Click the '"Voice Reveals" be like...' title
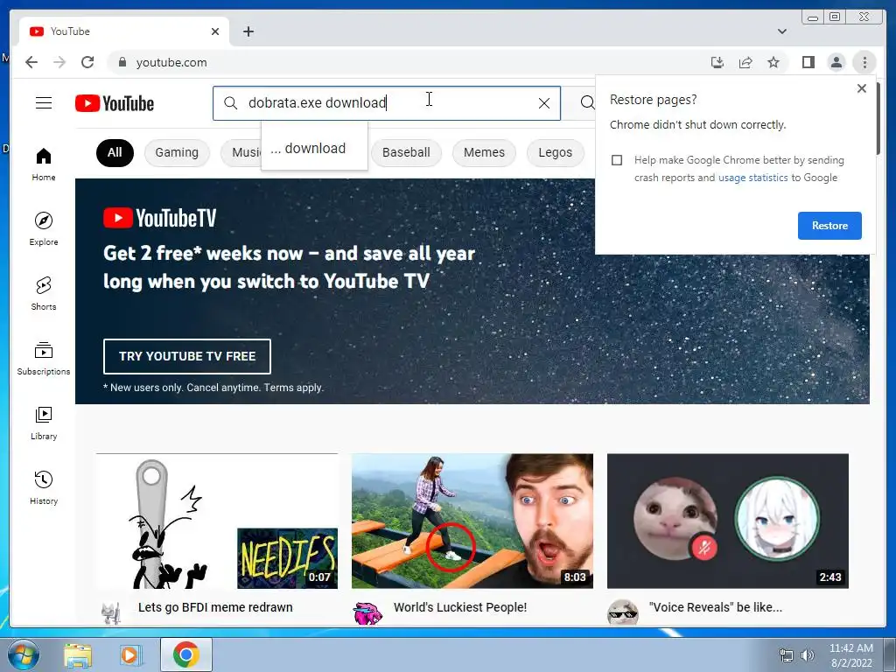This screenshot has height=672, width=896. coord(716,607)
